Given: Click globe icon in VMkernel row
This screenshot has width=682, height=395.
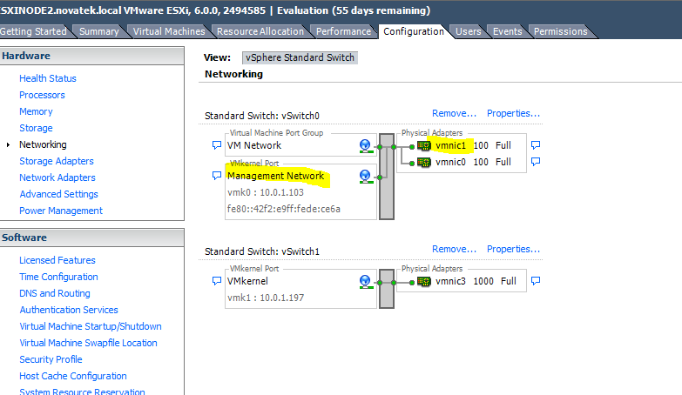Looking at the screenshot, I should pyautogui.click(x=366, y=282).
